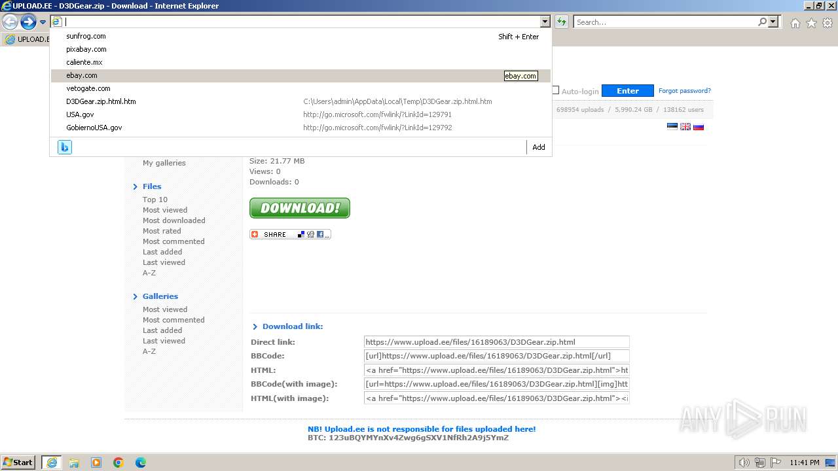Screen dimensions: 838x471
Task: Switch language with the Russian flag
Action: coord(699,126)
